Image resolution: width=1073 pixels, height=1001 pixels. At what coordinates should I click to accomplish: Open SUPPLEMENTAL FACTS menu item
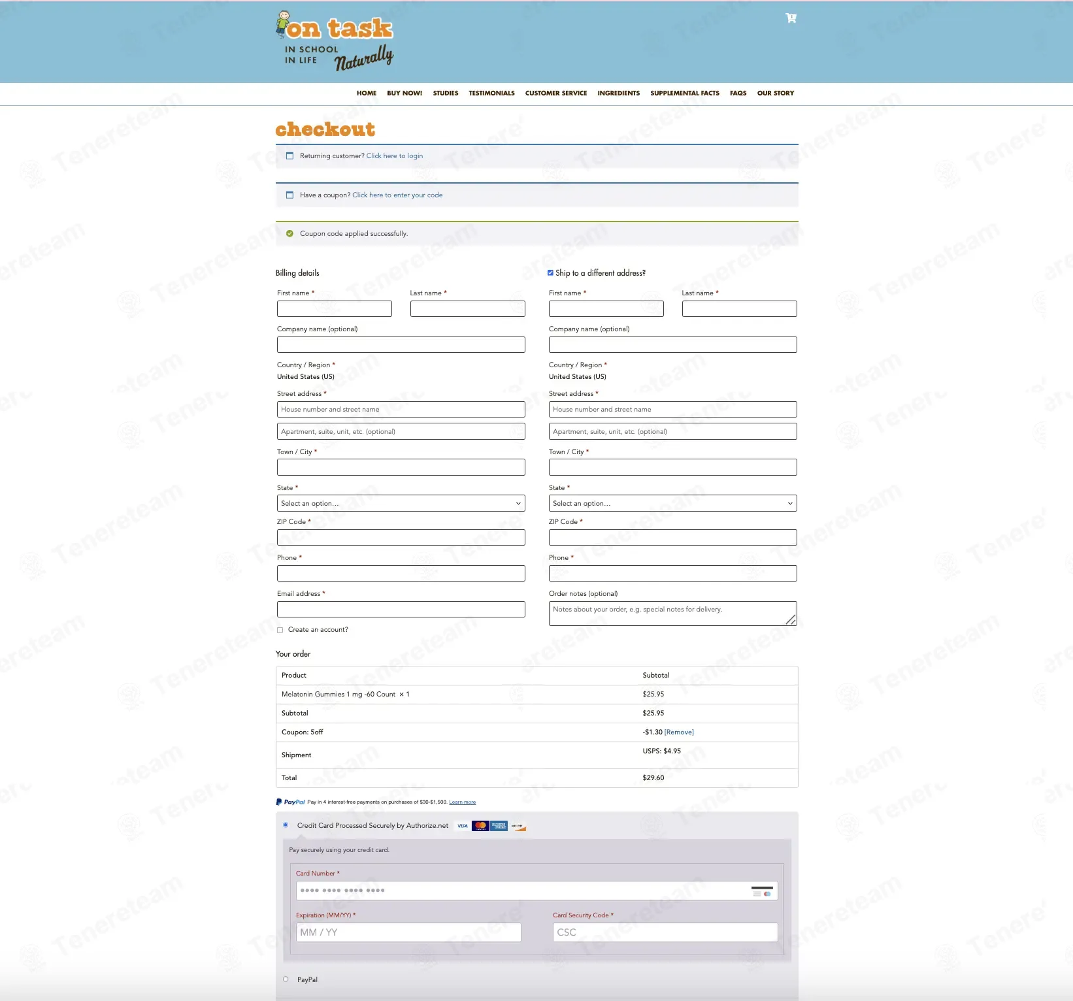[685, 93]
